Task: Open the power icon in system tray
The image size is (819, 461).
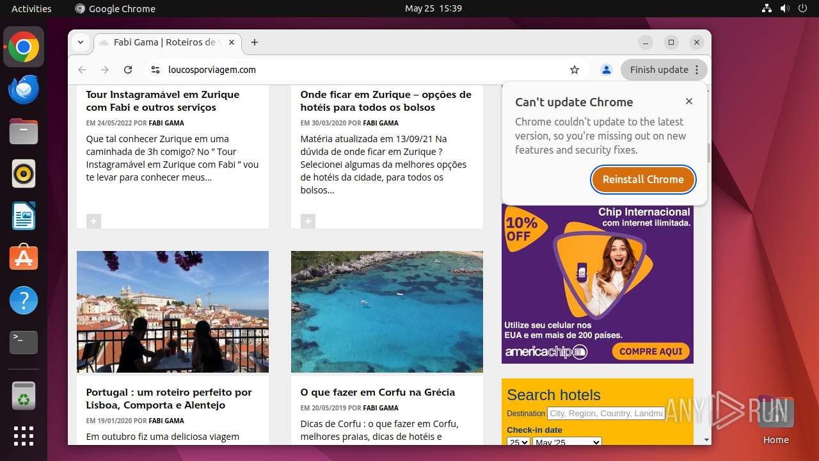Action: 802,8
